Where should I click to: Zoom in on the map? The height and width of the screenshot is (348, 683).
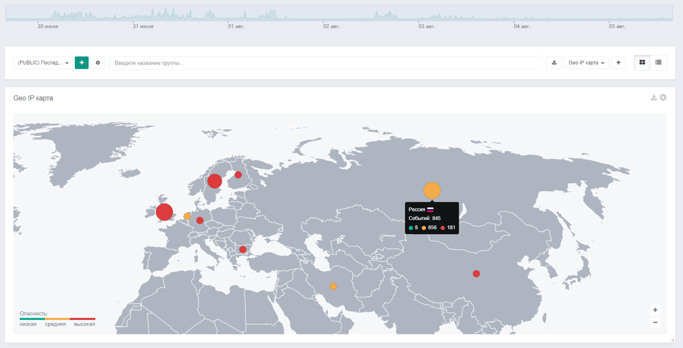coord(655,310)
